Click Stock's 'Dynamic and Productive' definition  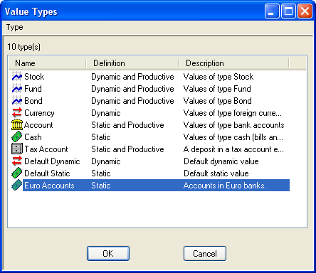coord(132,77)
